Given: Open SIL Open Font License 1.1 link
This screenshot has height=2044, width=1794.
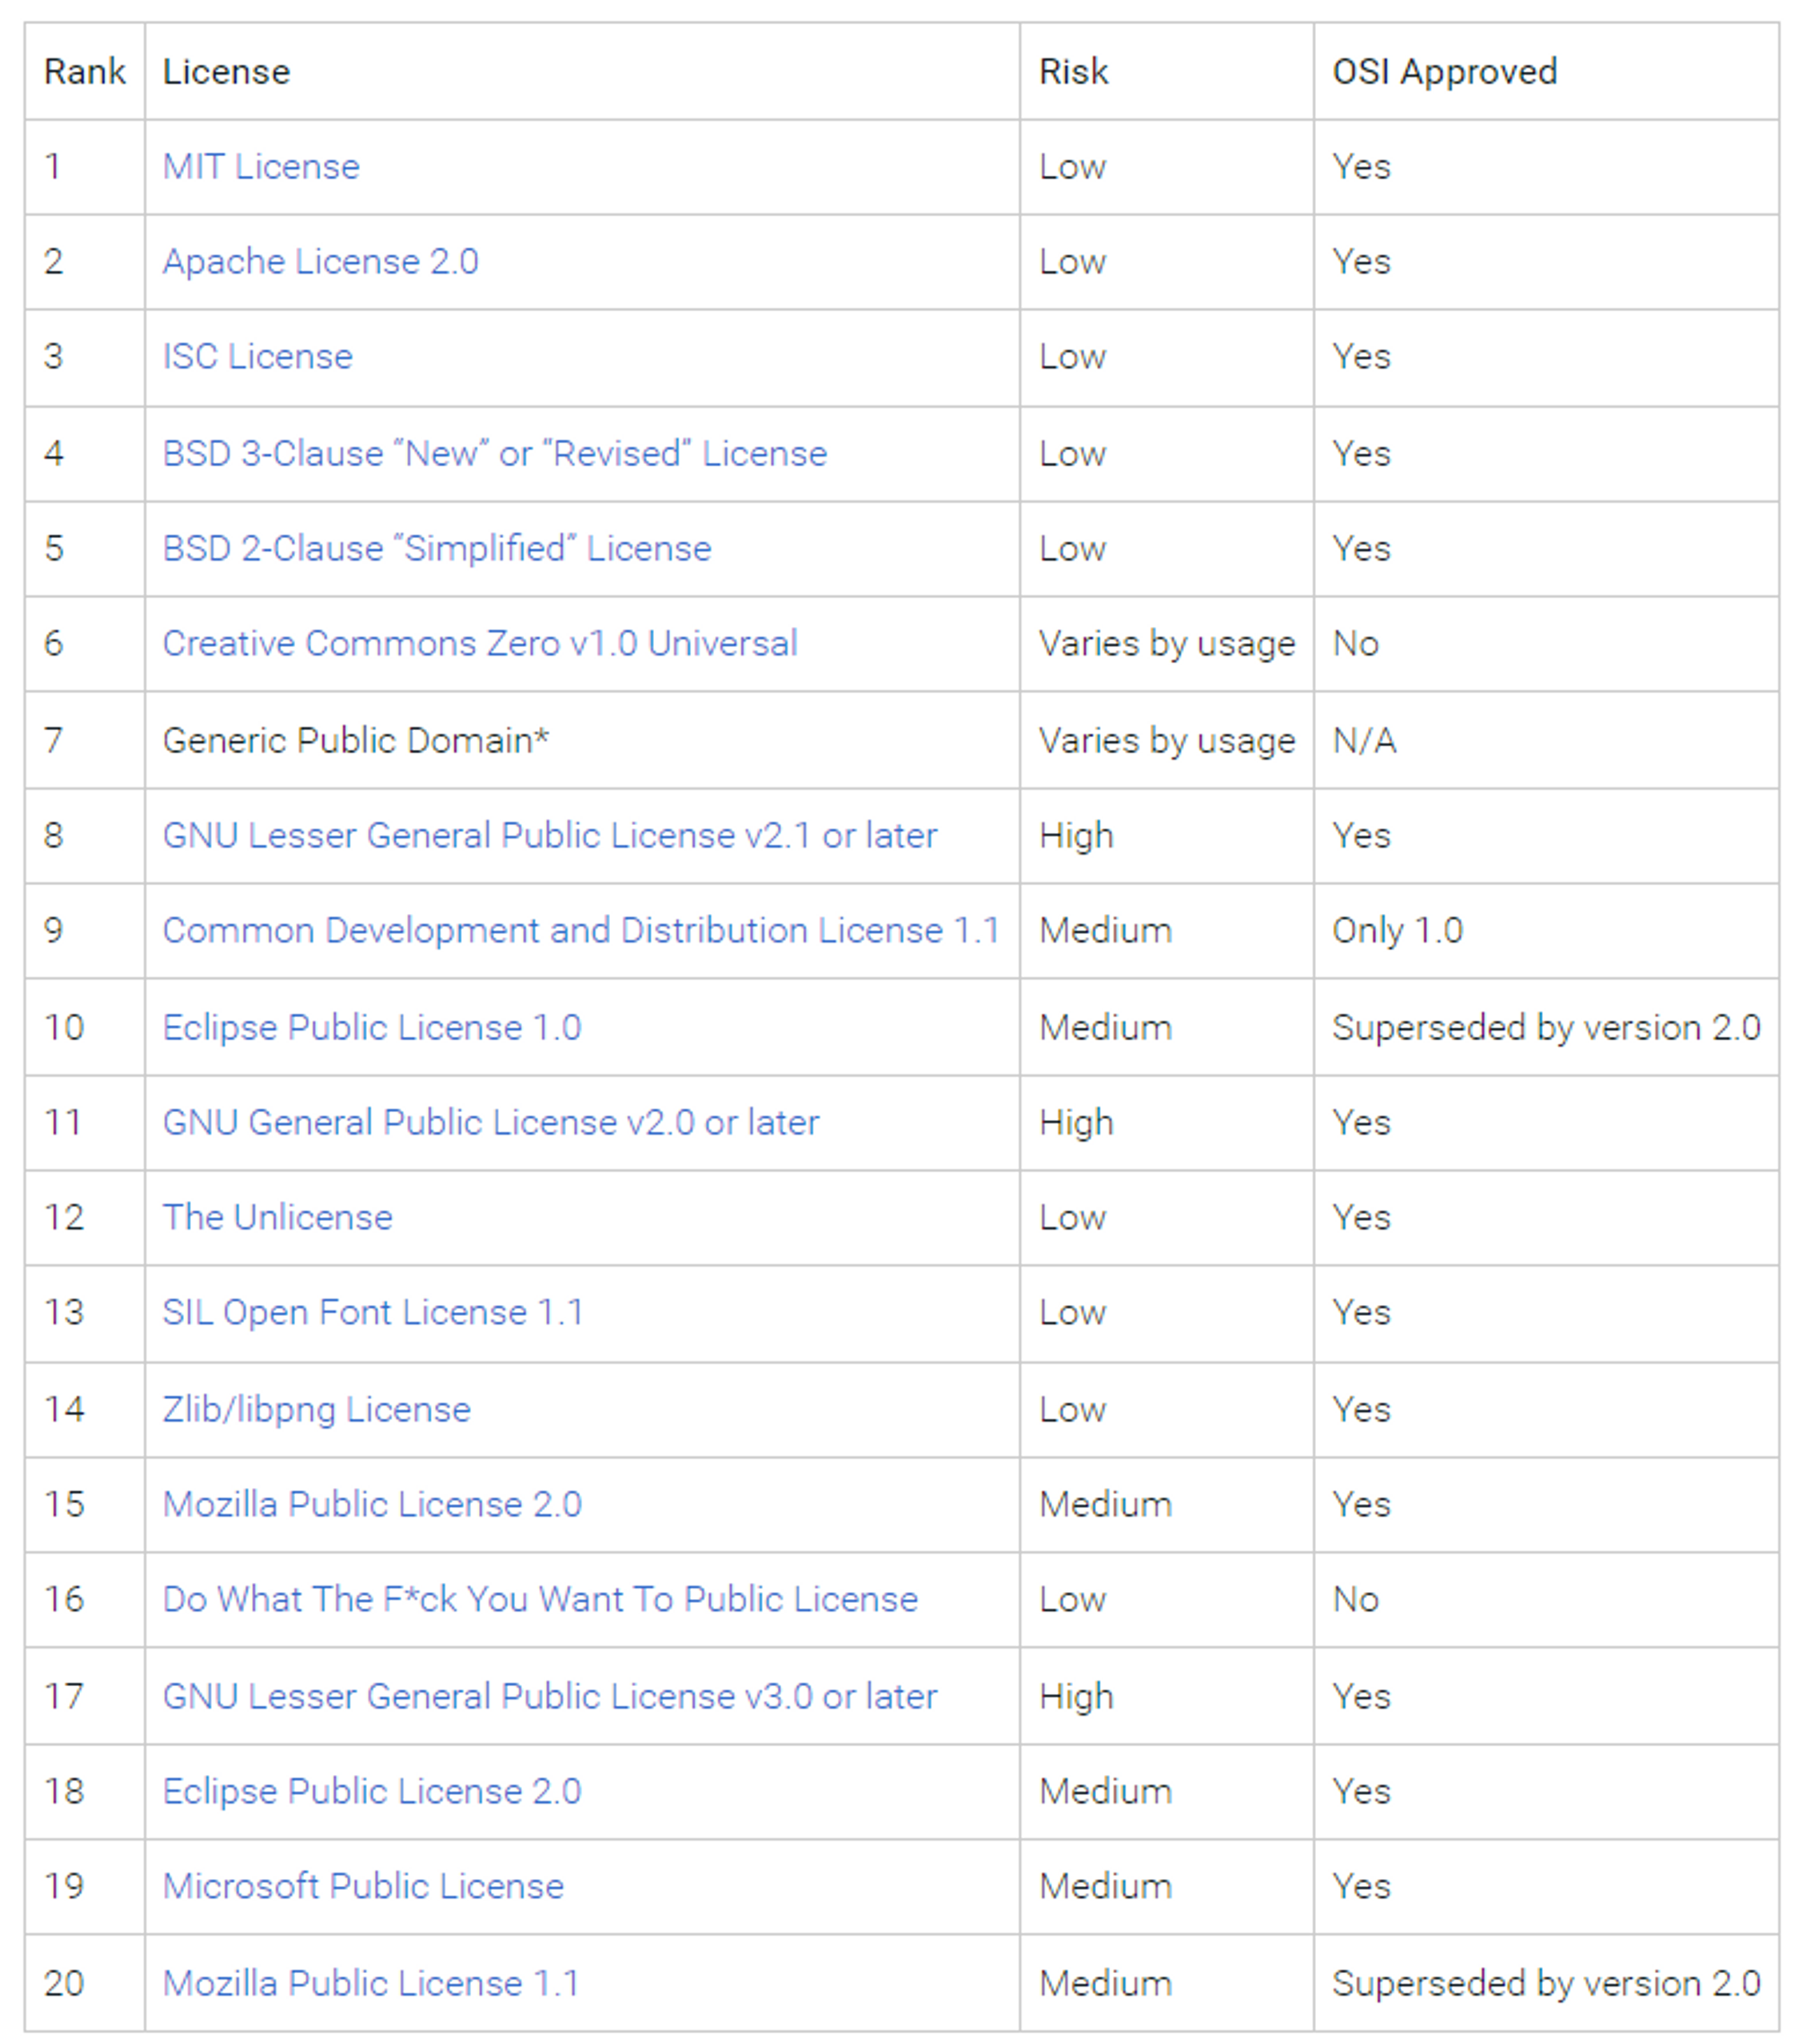Looking at the screenshot, I should 373,1312.
